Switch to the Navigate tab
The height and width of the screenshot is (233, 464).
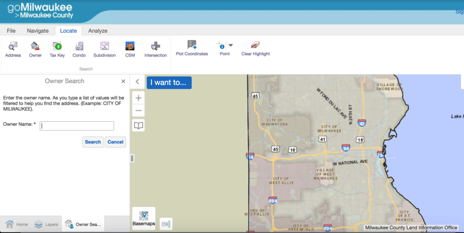(x=38, y=31)
